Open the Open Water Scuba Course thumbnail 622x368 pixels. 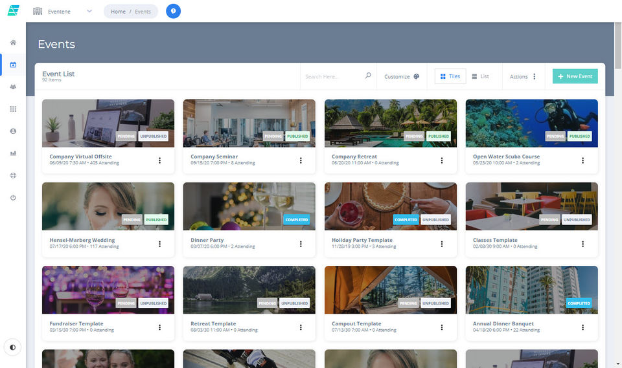[531, 123]
